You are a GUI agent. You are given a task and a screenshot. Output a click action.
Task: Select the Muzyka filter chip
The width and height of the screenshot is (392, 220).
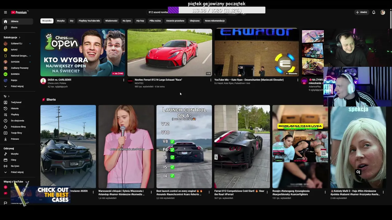[x=61, y=21]
